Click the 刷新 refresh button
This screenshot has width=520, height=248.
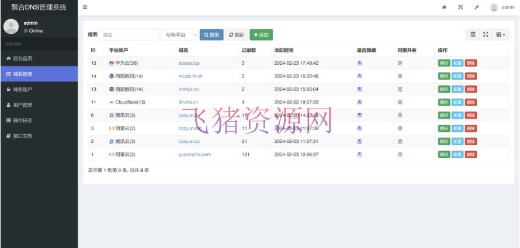point(236,35)
